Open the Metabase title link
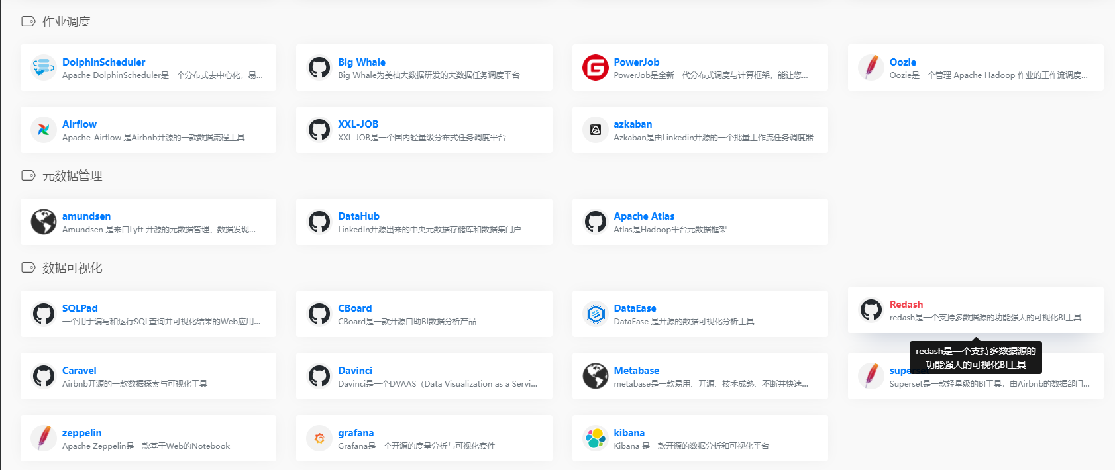The height and width of the screenshot is (470, 1115). pyautogui.click(x=636, y=371)
